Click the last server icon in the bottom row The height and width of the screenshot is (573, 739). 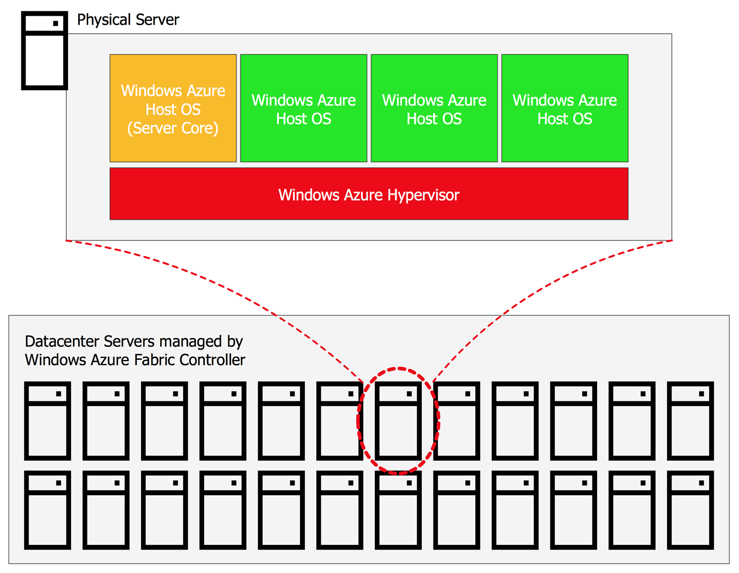690,510
